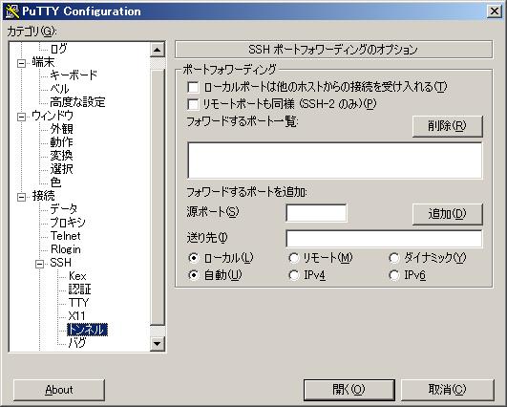Screen dimensions: 507x407
Task: Click the category tree scroll down arrow
Action: [158, 344]
